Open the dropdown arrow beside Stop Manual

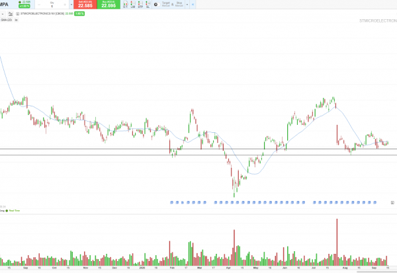pyautogui.click(x=187, y=5)
